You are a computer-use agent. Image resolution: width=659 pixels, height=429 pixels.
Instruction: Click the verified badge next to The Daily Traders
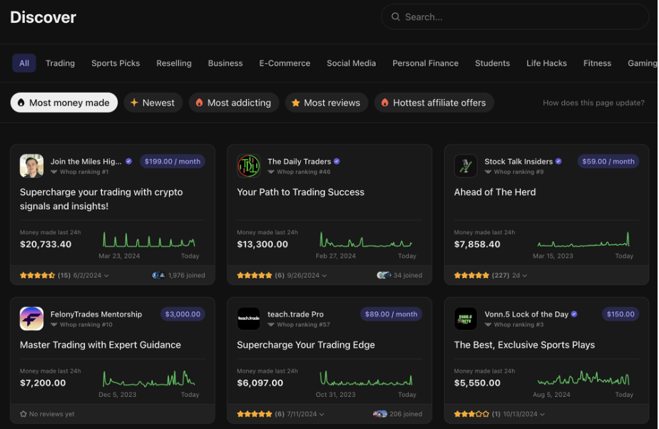(336, 161)
